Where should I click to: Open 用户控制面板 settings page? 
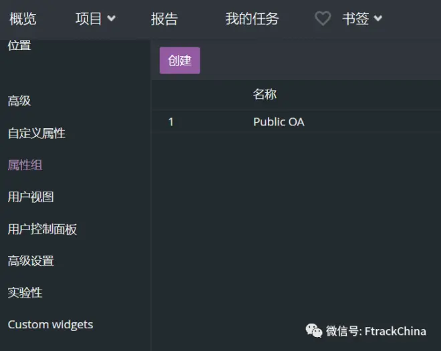point(42,229)
